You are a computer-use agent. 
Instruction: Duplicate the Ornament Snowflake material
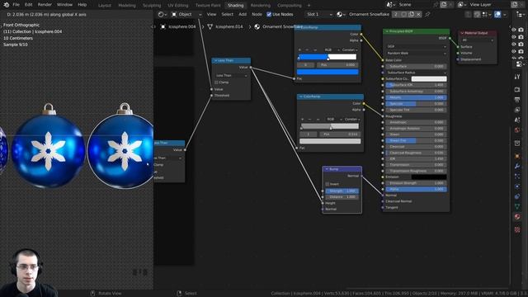tap(411, 15)
